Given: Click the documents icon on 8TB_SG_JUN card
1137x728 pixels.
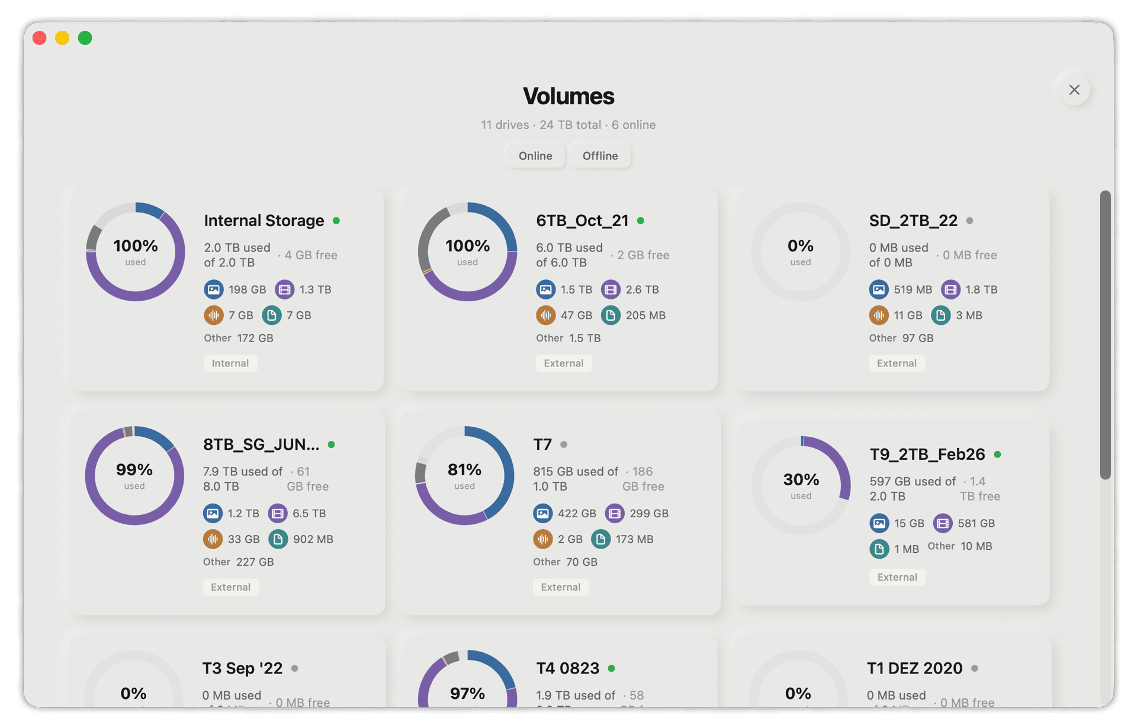Looking at the screenshot, I should pos(278,539).
